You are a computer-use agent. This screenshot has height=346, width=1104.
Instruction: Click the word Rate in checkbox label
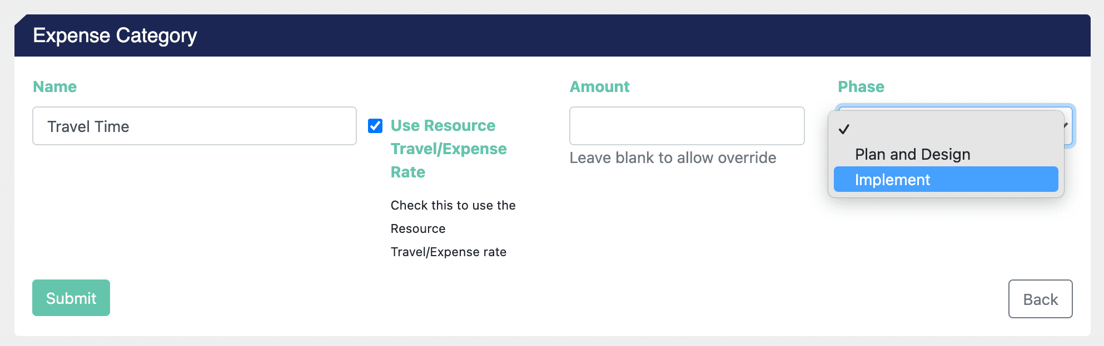(x=408, y=172)
